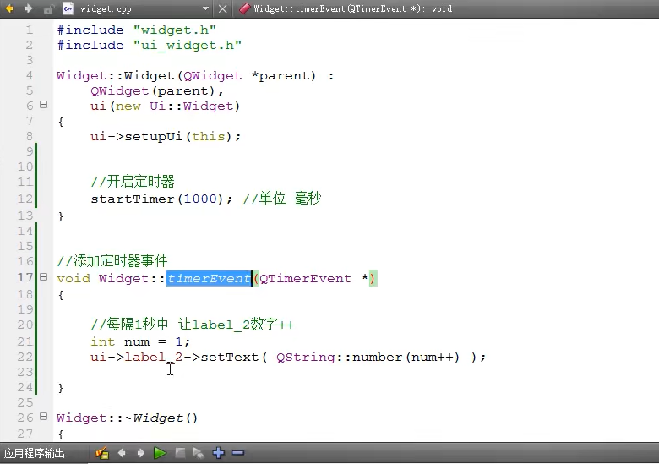This screenshot has height=464, width=659.
Task: Clear the application output pane with the broom icon
Action: point(102,453)
